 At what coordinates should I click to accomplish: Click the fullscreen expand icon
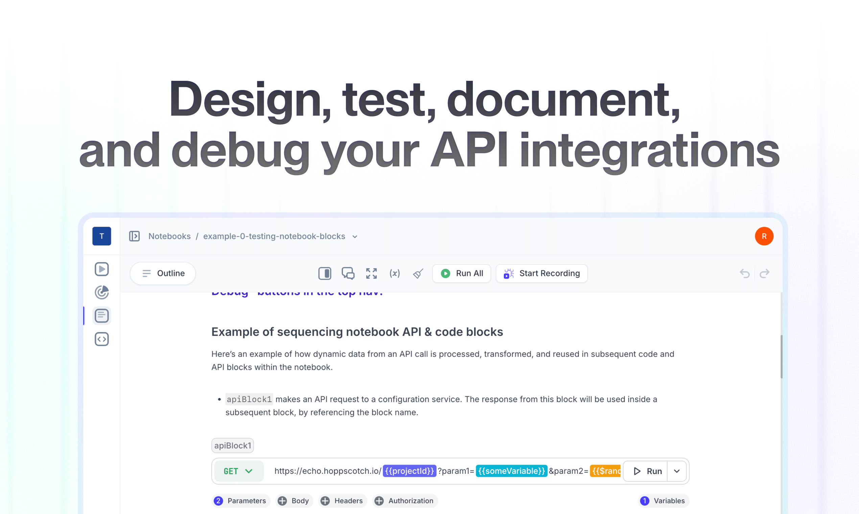371,273
